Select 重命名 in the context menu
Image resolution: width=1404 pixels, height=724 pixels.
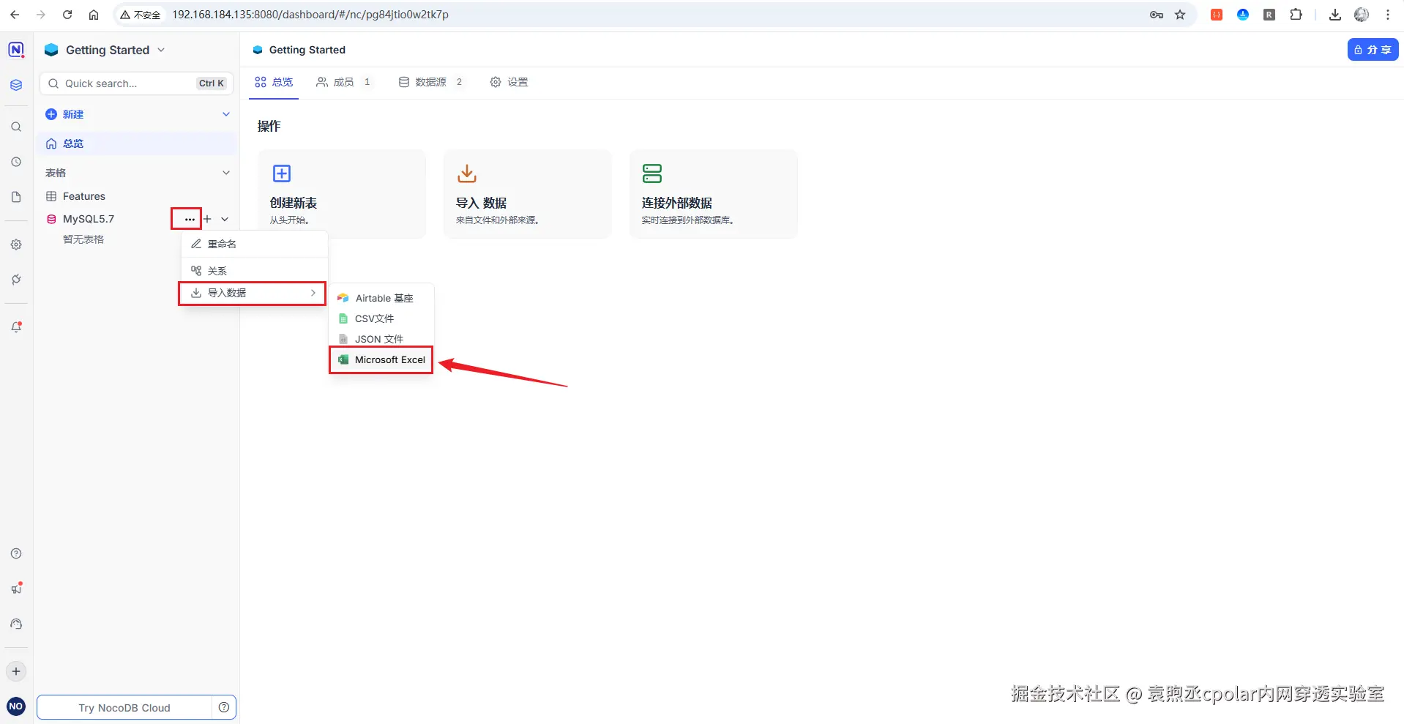coord(254,244)
